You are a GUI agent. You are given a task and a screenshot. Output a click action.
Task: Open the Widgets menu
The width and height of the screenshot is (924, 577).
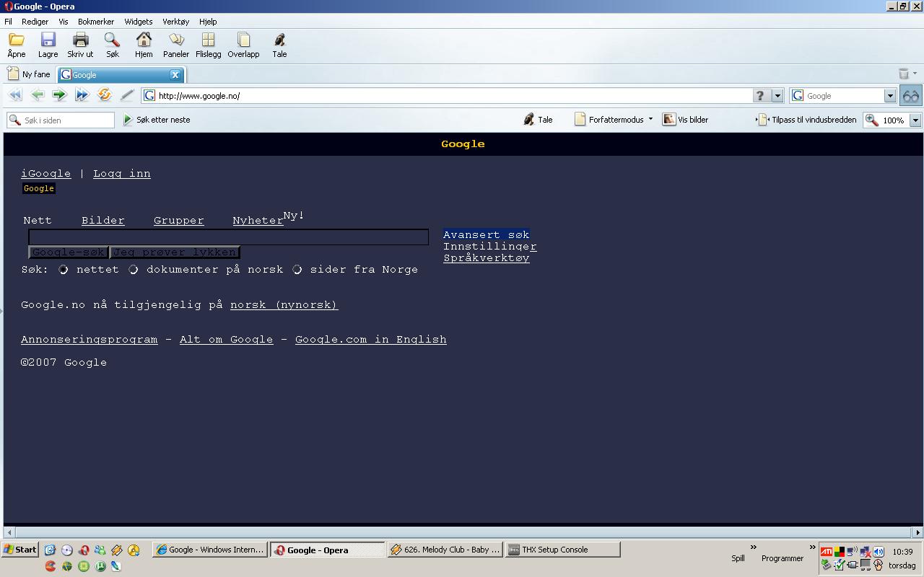click(138, 22)
